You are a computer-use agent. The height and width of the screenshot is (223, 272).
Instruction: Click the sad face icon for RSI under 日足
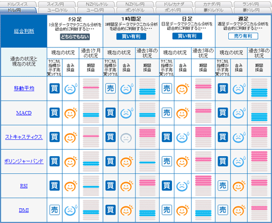[183, 186]
